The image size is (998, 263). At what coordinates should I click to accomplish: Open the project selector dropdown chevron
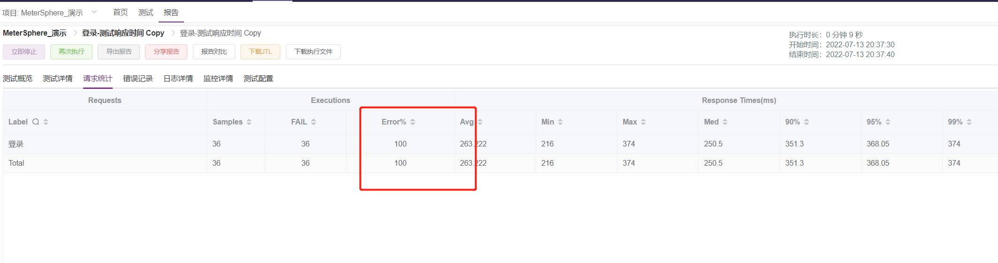click(x=94, y=12)
